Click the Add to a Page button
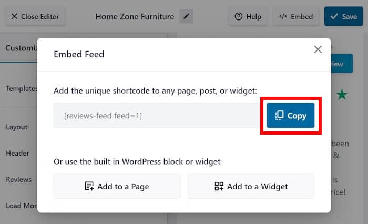368x224 pixels. coord(117,186)
